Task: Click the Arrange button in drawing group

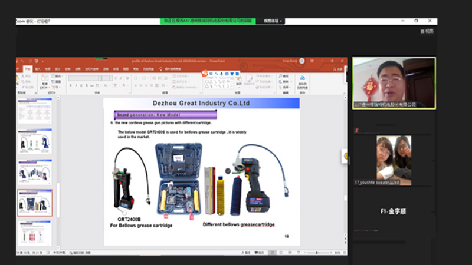Action: click(x=239, y=81)
